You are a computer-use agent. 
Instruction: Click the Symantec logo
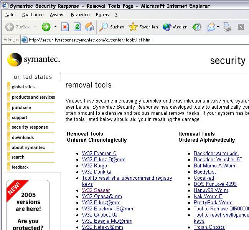33,60
